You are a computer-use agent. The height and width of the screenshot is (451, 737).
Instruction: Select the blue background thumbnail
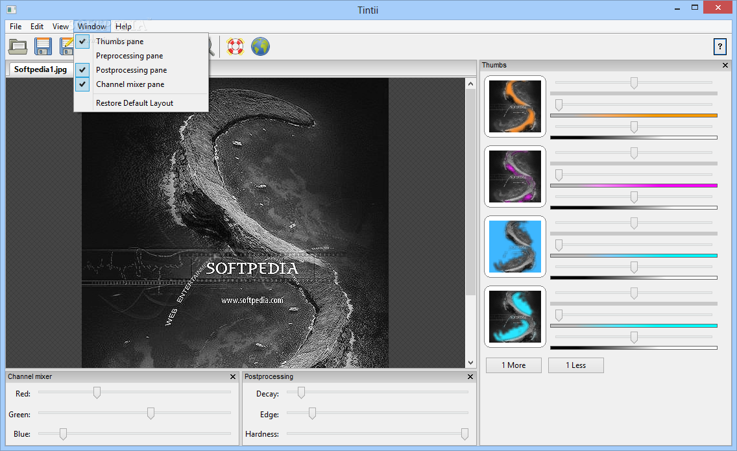pos(515,247)
